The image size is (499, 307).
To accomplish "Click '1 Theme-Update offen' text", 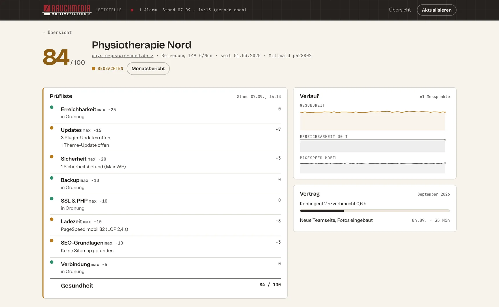I will click(x=85, y=145).
